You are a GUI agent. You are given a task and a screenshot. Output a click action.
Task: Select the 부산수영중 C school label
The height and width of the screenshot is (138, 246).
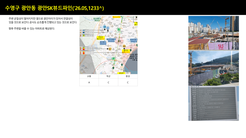click(111, 40)
